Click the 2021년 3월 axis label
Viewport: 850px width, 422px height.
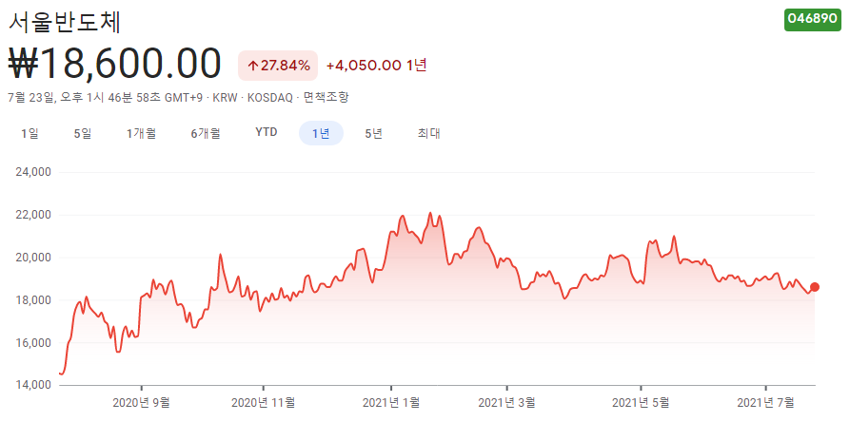(x=507, y=402)
